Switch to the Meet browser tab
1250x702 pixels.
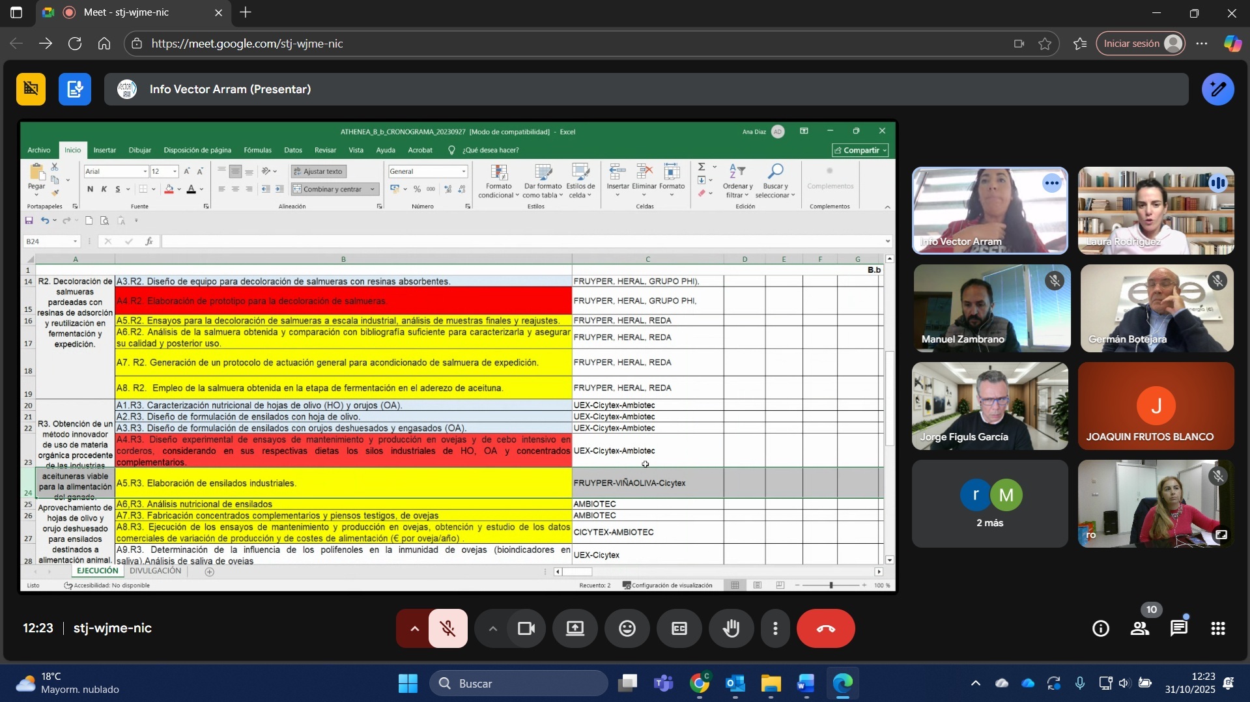point(127,12)
